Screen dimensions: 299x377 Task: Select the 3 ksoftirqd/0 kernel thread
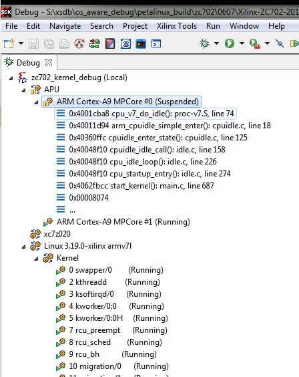tap(115, 294)
